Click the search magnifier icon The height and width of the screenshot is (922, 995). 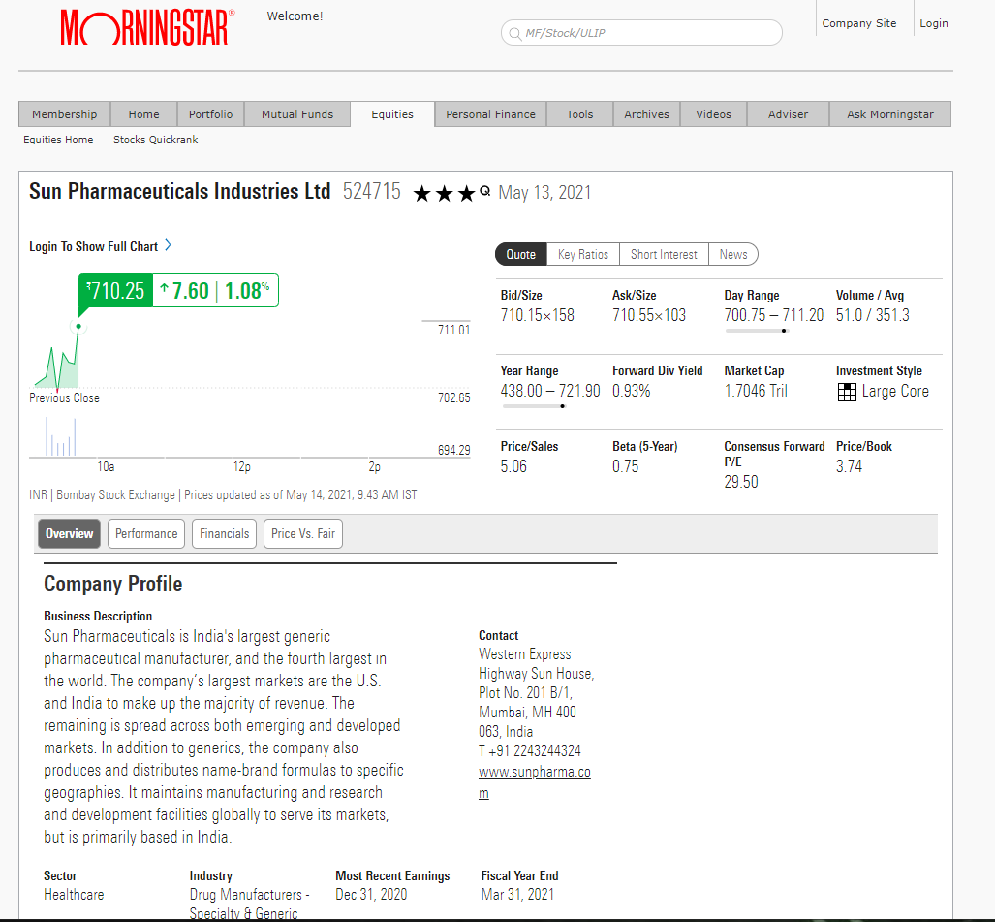click(515, 33)
